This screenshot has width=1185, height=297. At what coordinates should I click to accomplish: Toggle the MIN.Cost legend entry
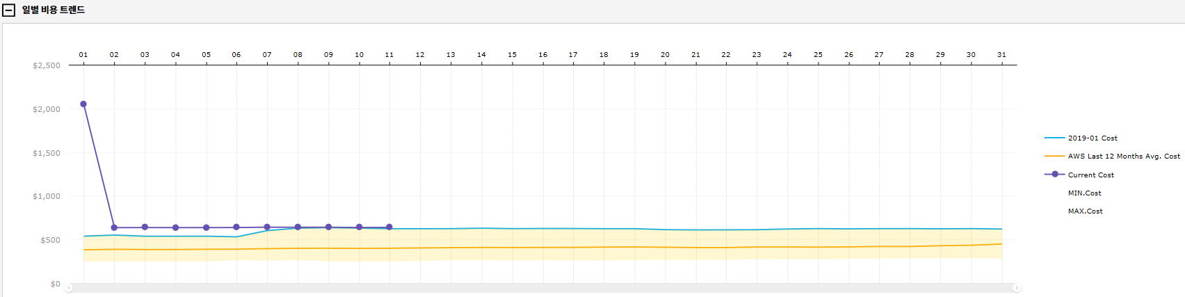click(1084, 193)
